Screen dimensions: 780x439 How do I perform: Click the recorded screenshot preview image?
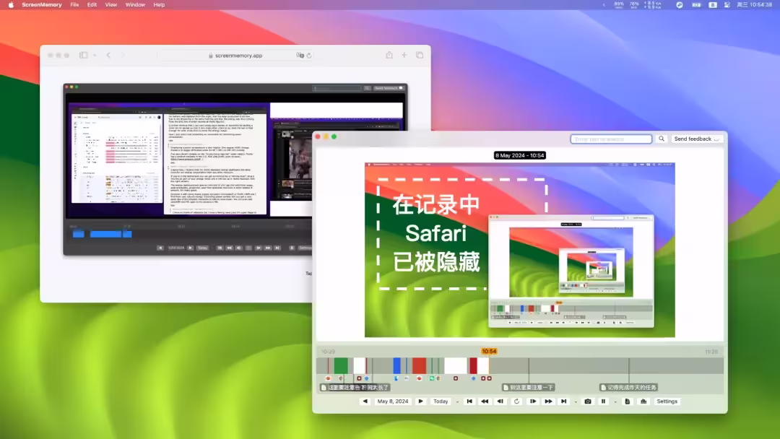(519, 250)
